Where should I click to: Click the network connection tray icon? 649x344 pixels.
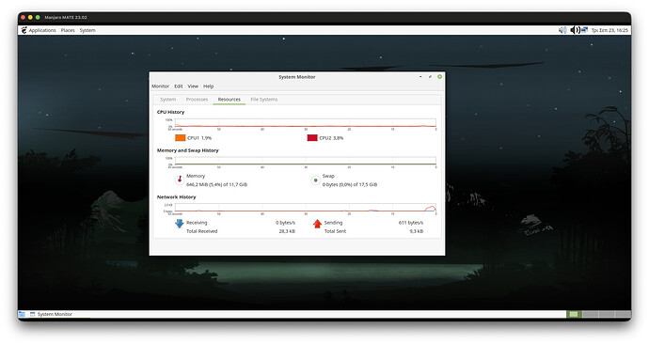point(584,30)
